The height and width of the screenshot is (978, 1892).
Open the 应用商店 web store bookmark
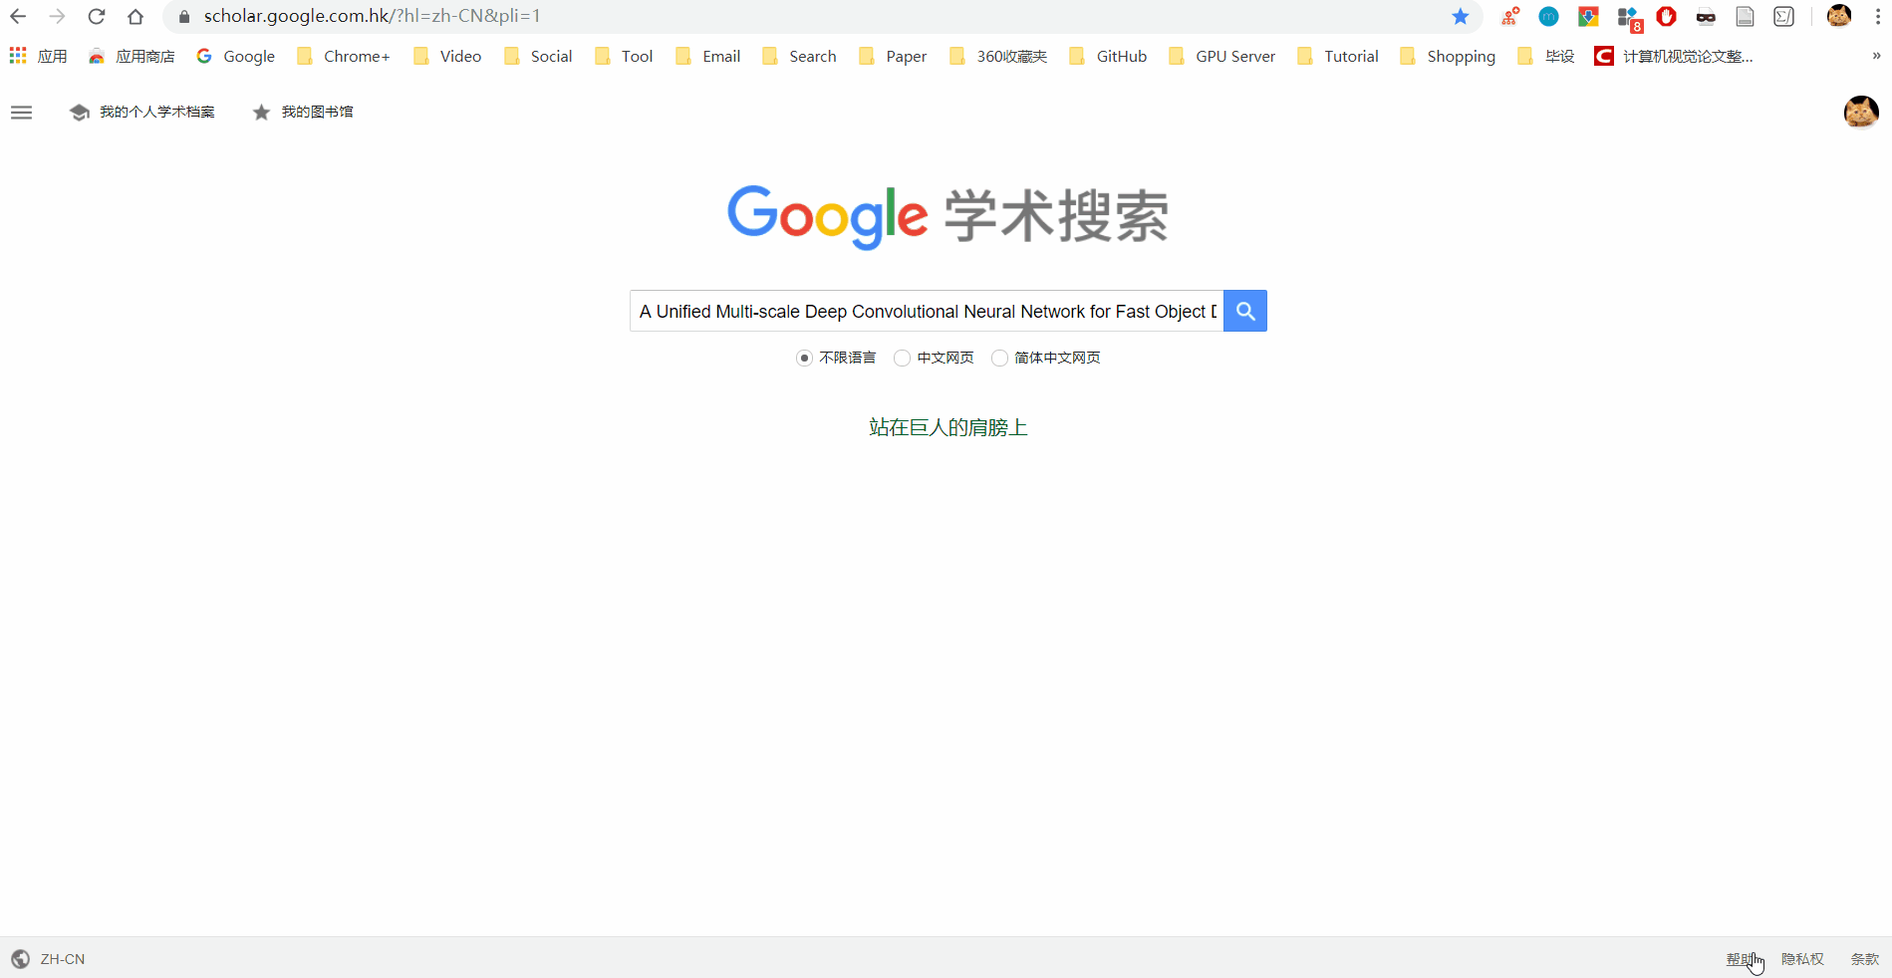pyautogui.click(x=131, y=56)
